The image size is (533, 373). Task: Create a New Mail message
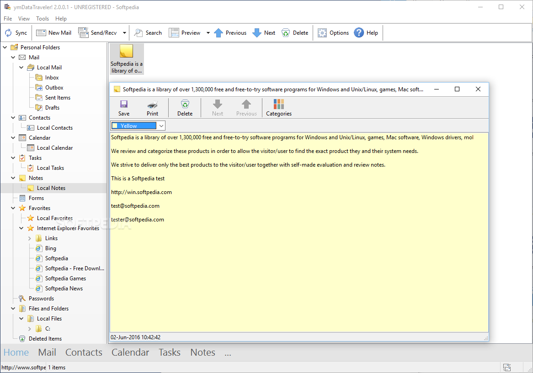click(x=53, y=32)
